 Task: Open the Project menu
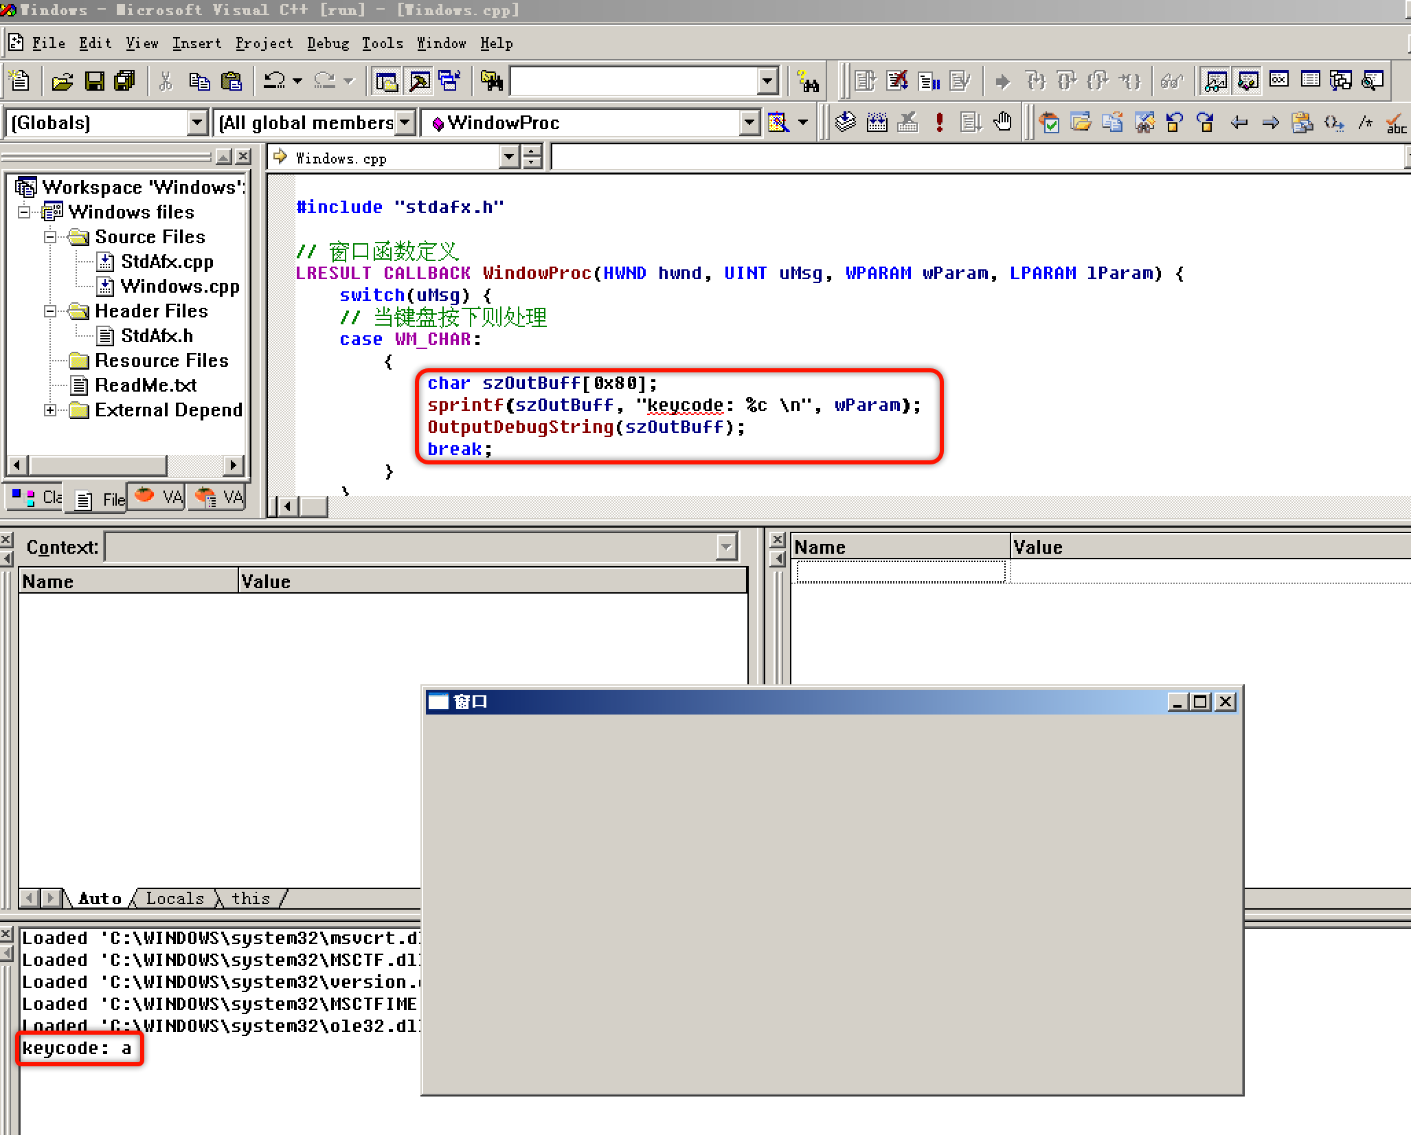[x=264, y=43]
